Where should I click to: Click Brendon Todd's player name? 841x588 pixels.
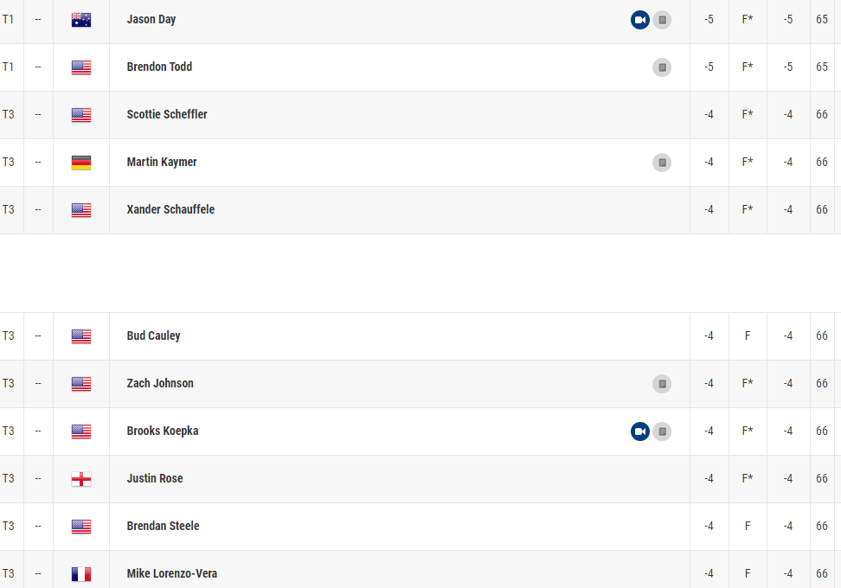coord(159,67)
